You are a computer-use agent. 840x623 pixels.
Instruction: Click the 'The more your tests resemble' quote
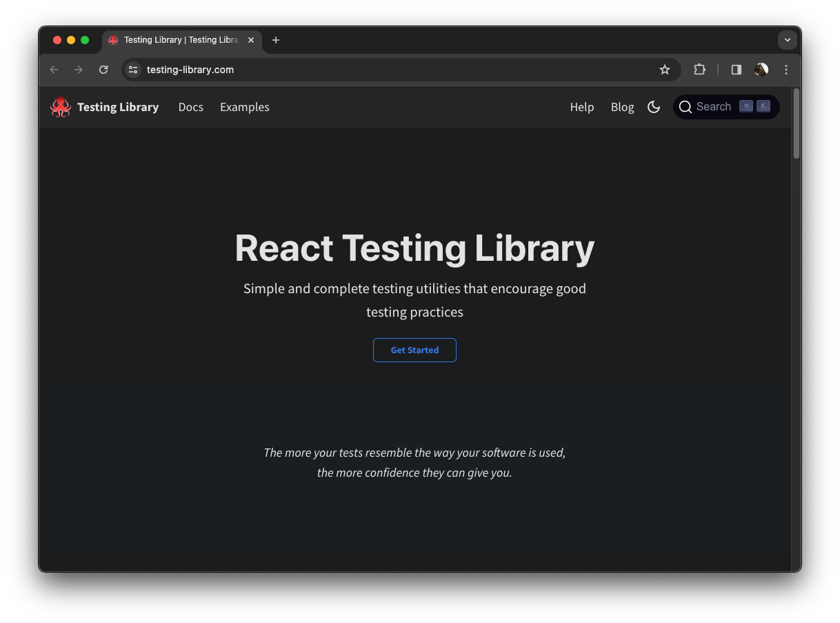(414, 463)
